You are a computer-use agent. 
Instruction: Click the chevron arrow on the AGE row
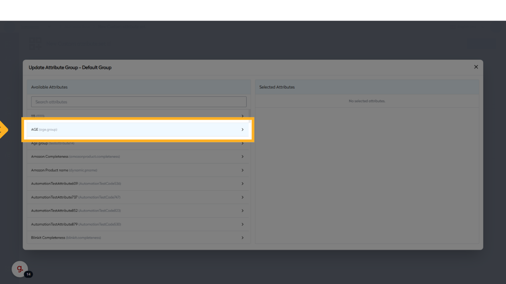point(242,130)
